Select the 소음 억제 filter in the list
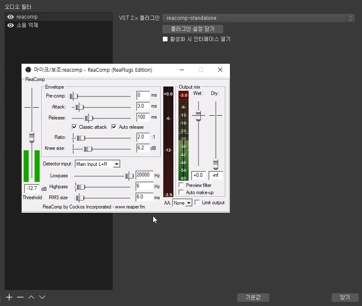Screen dimensions: 362x306 tap(27, 25)
